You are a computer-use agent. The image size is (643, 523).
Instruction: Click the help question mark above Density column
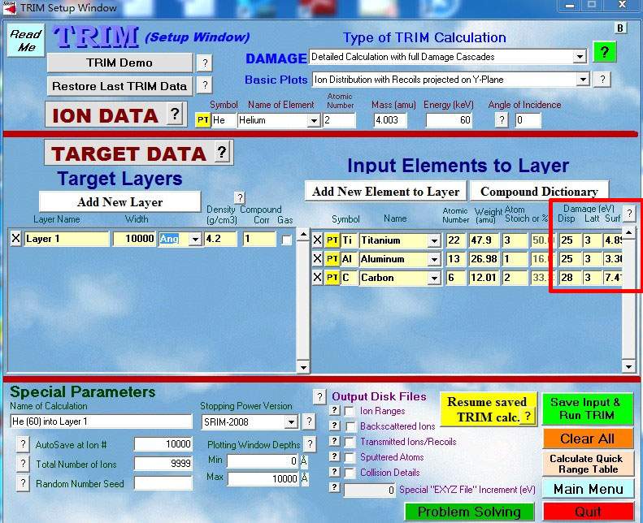[x=240, y=197]
